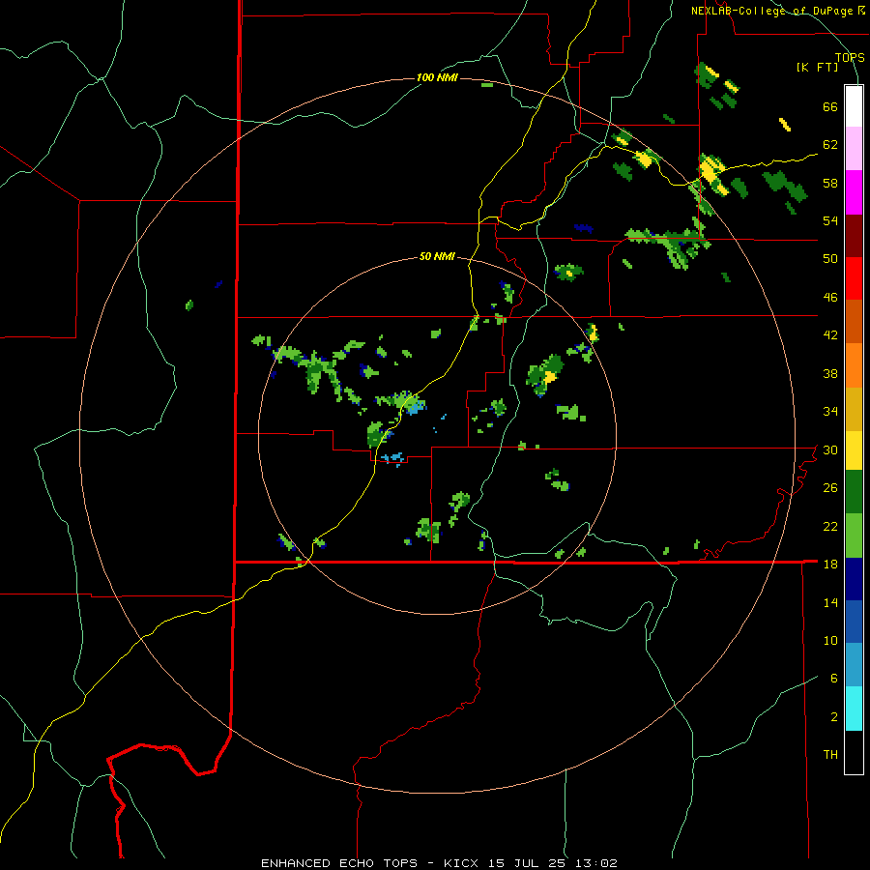Click the 46 legend value
This screenshot has height=870, width=870.
pos(830,298)
